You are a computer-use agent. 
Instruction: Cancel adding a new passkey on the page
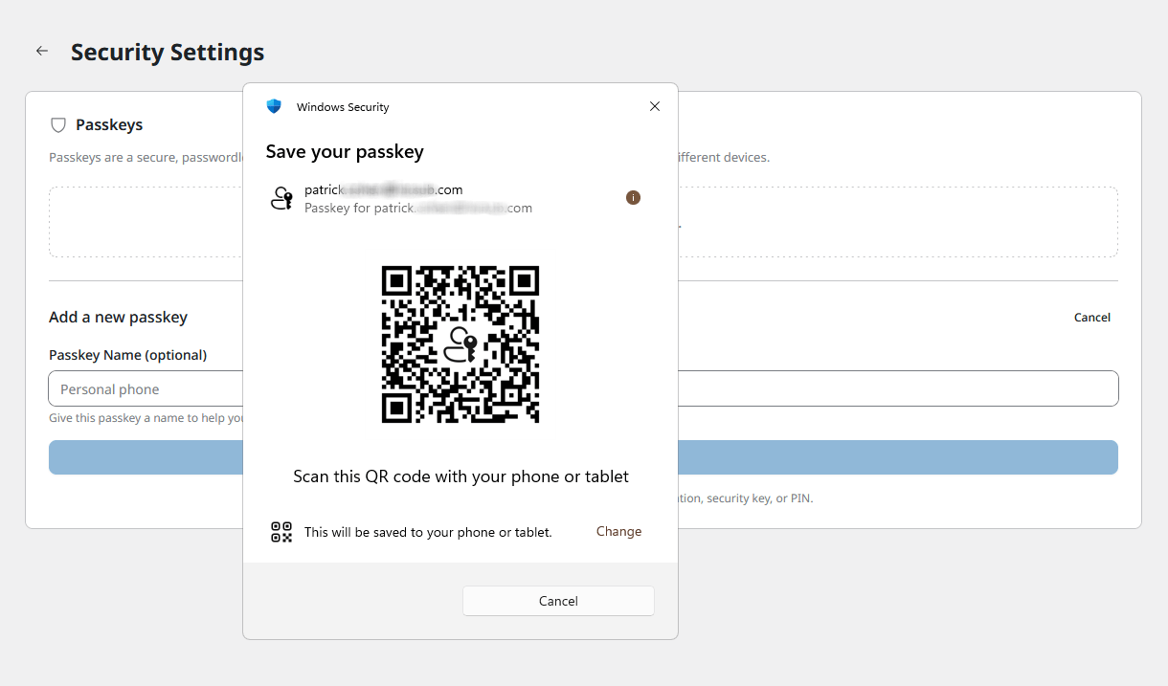click(1092, 318)
